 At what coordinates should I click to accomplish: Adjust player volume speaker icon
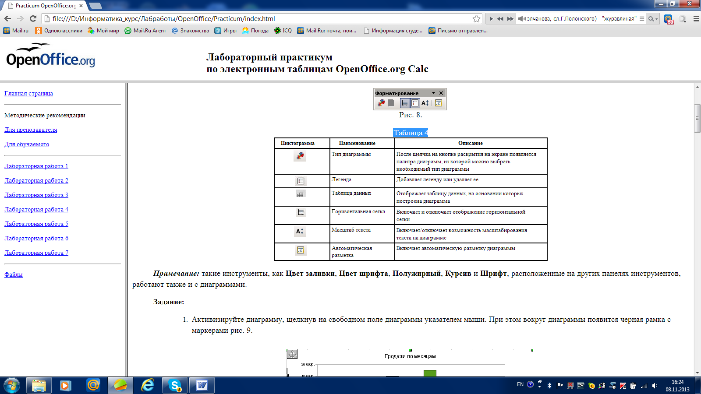pos(521,19)
